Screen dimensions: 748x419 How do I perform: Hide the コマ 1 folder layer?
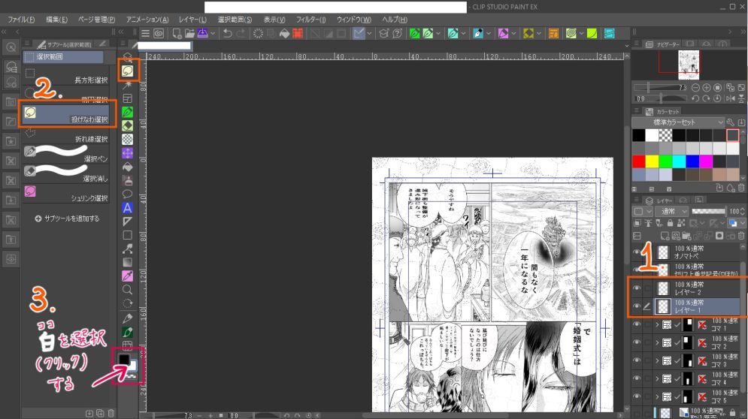click(x=637, y=324)
